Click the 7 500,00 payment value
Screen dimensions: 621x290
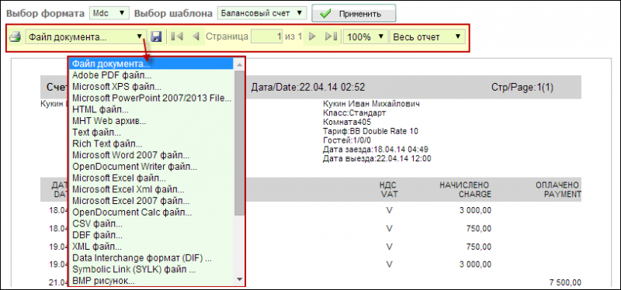pos(565,282)
